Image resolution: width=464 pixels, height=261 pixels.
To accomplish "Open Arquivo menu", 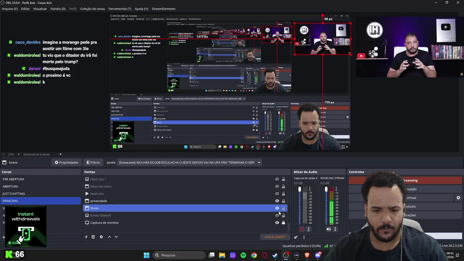I will tap(10, 9).
